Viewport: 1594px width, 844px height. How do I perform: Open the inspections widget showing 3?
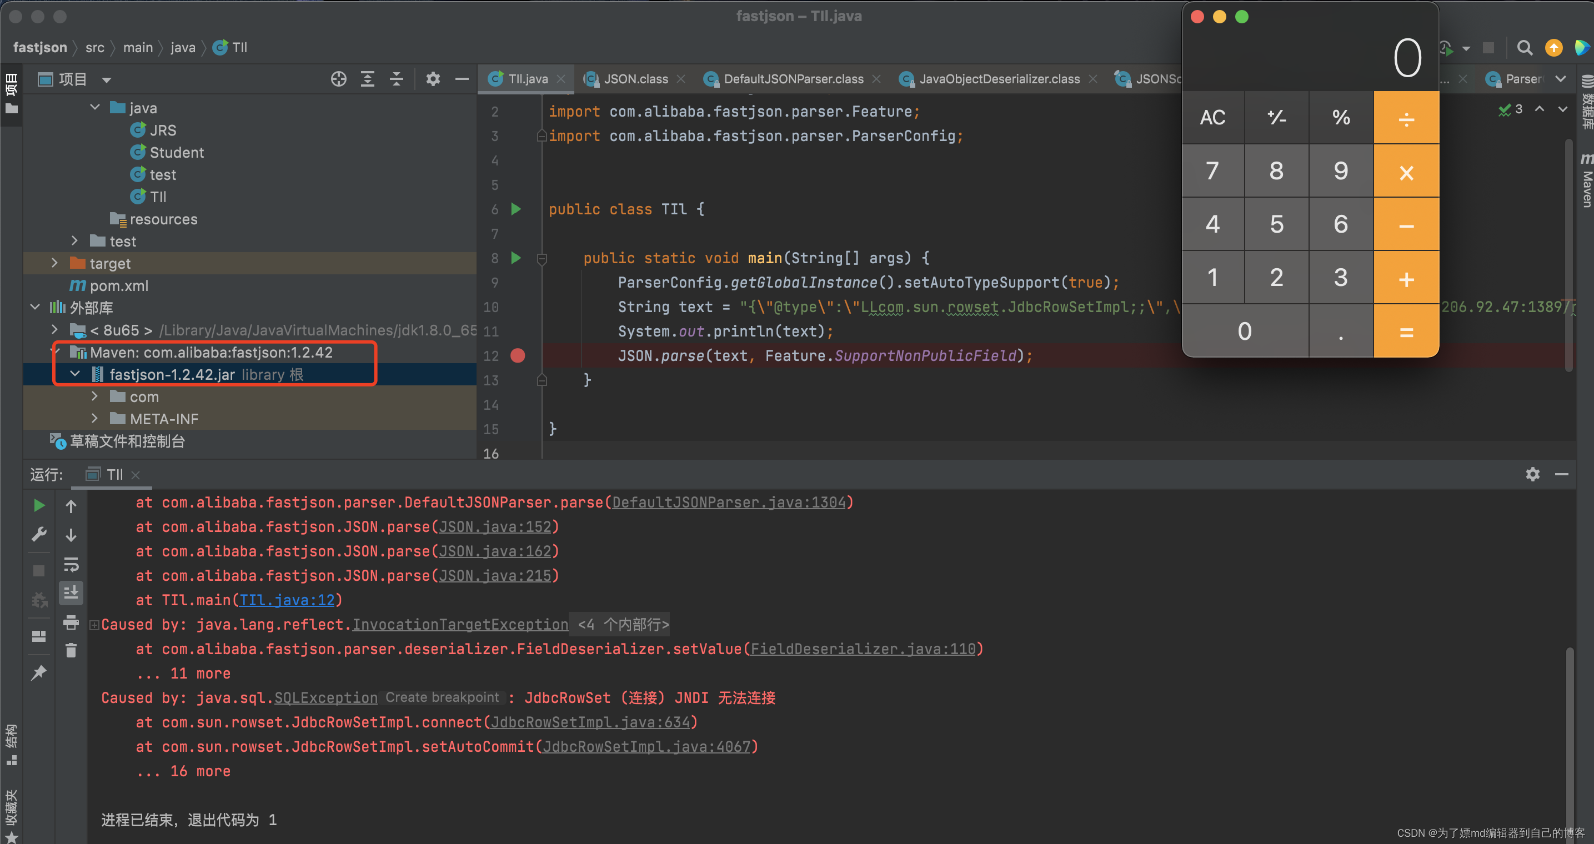click(x=1511, y=109)
